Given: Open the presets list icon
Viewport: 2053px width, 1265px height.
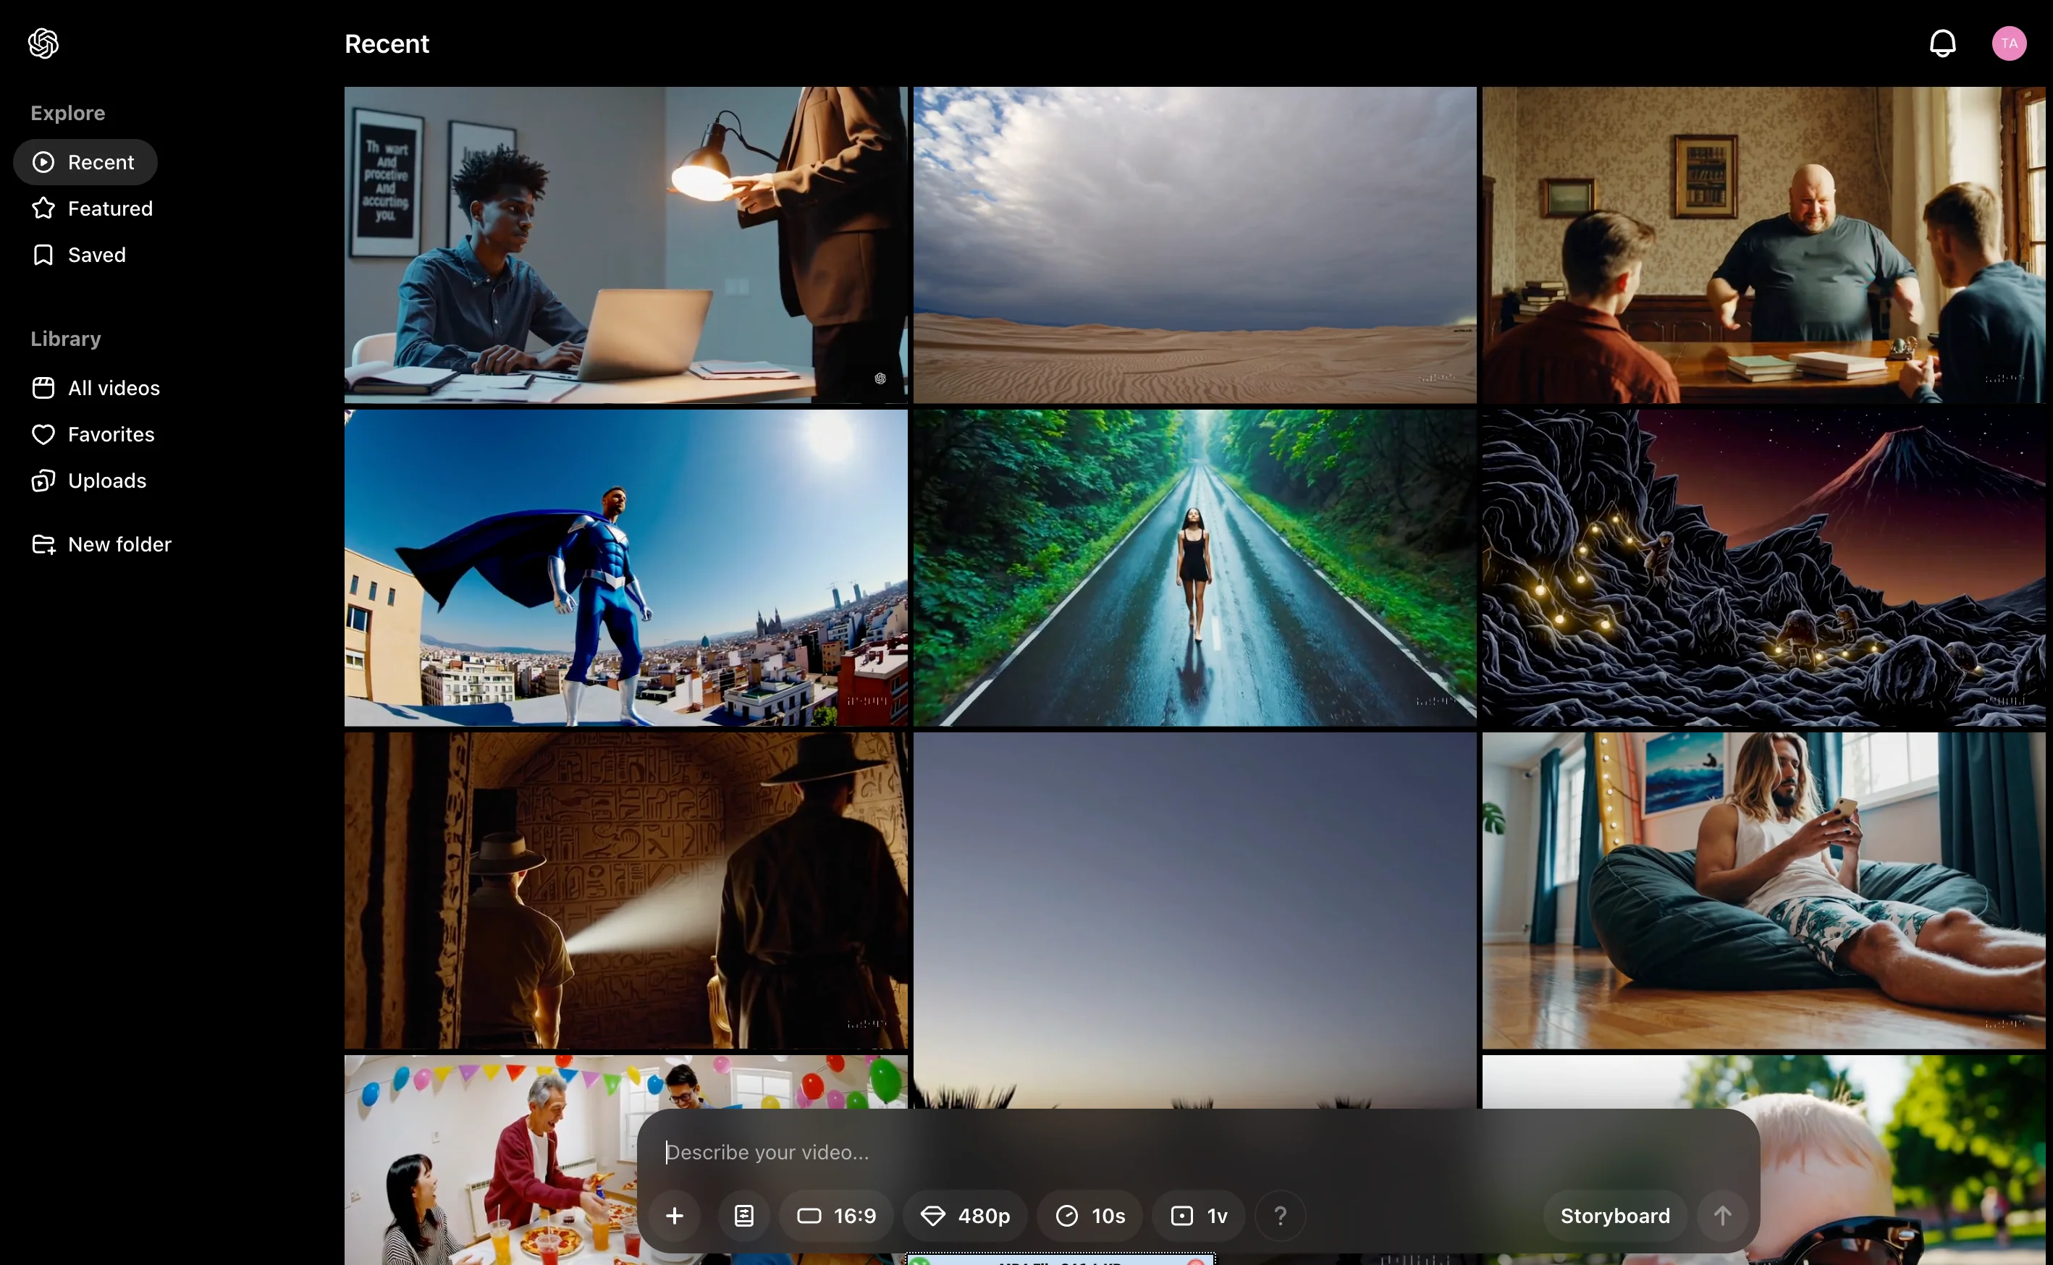Looking at the screenshot, I should click(x=743, y=1216).
